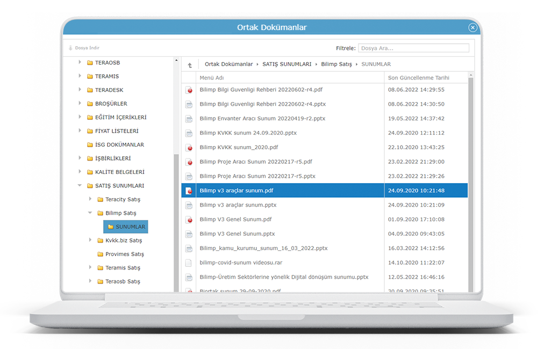Expand the FİYAT LİSTELERİ folder node
The image size is (544, 349).
click(x=80, y=130)
